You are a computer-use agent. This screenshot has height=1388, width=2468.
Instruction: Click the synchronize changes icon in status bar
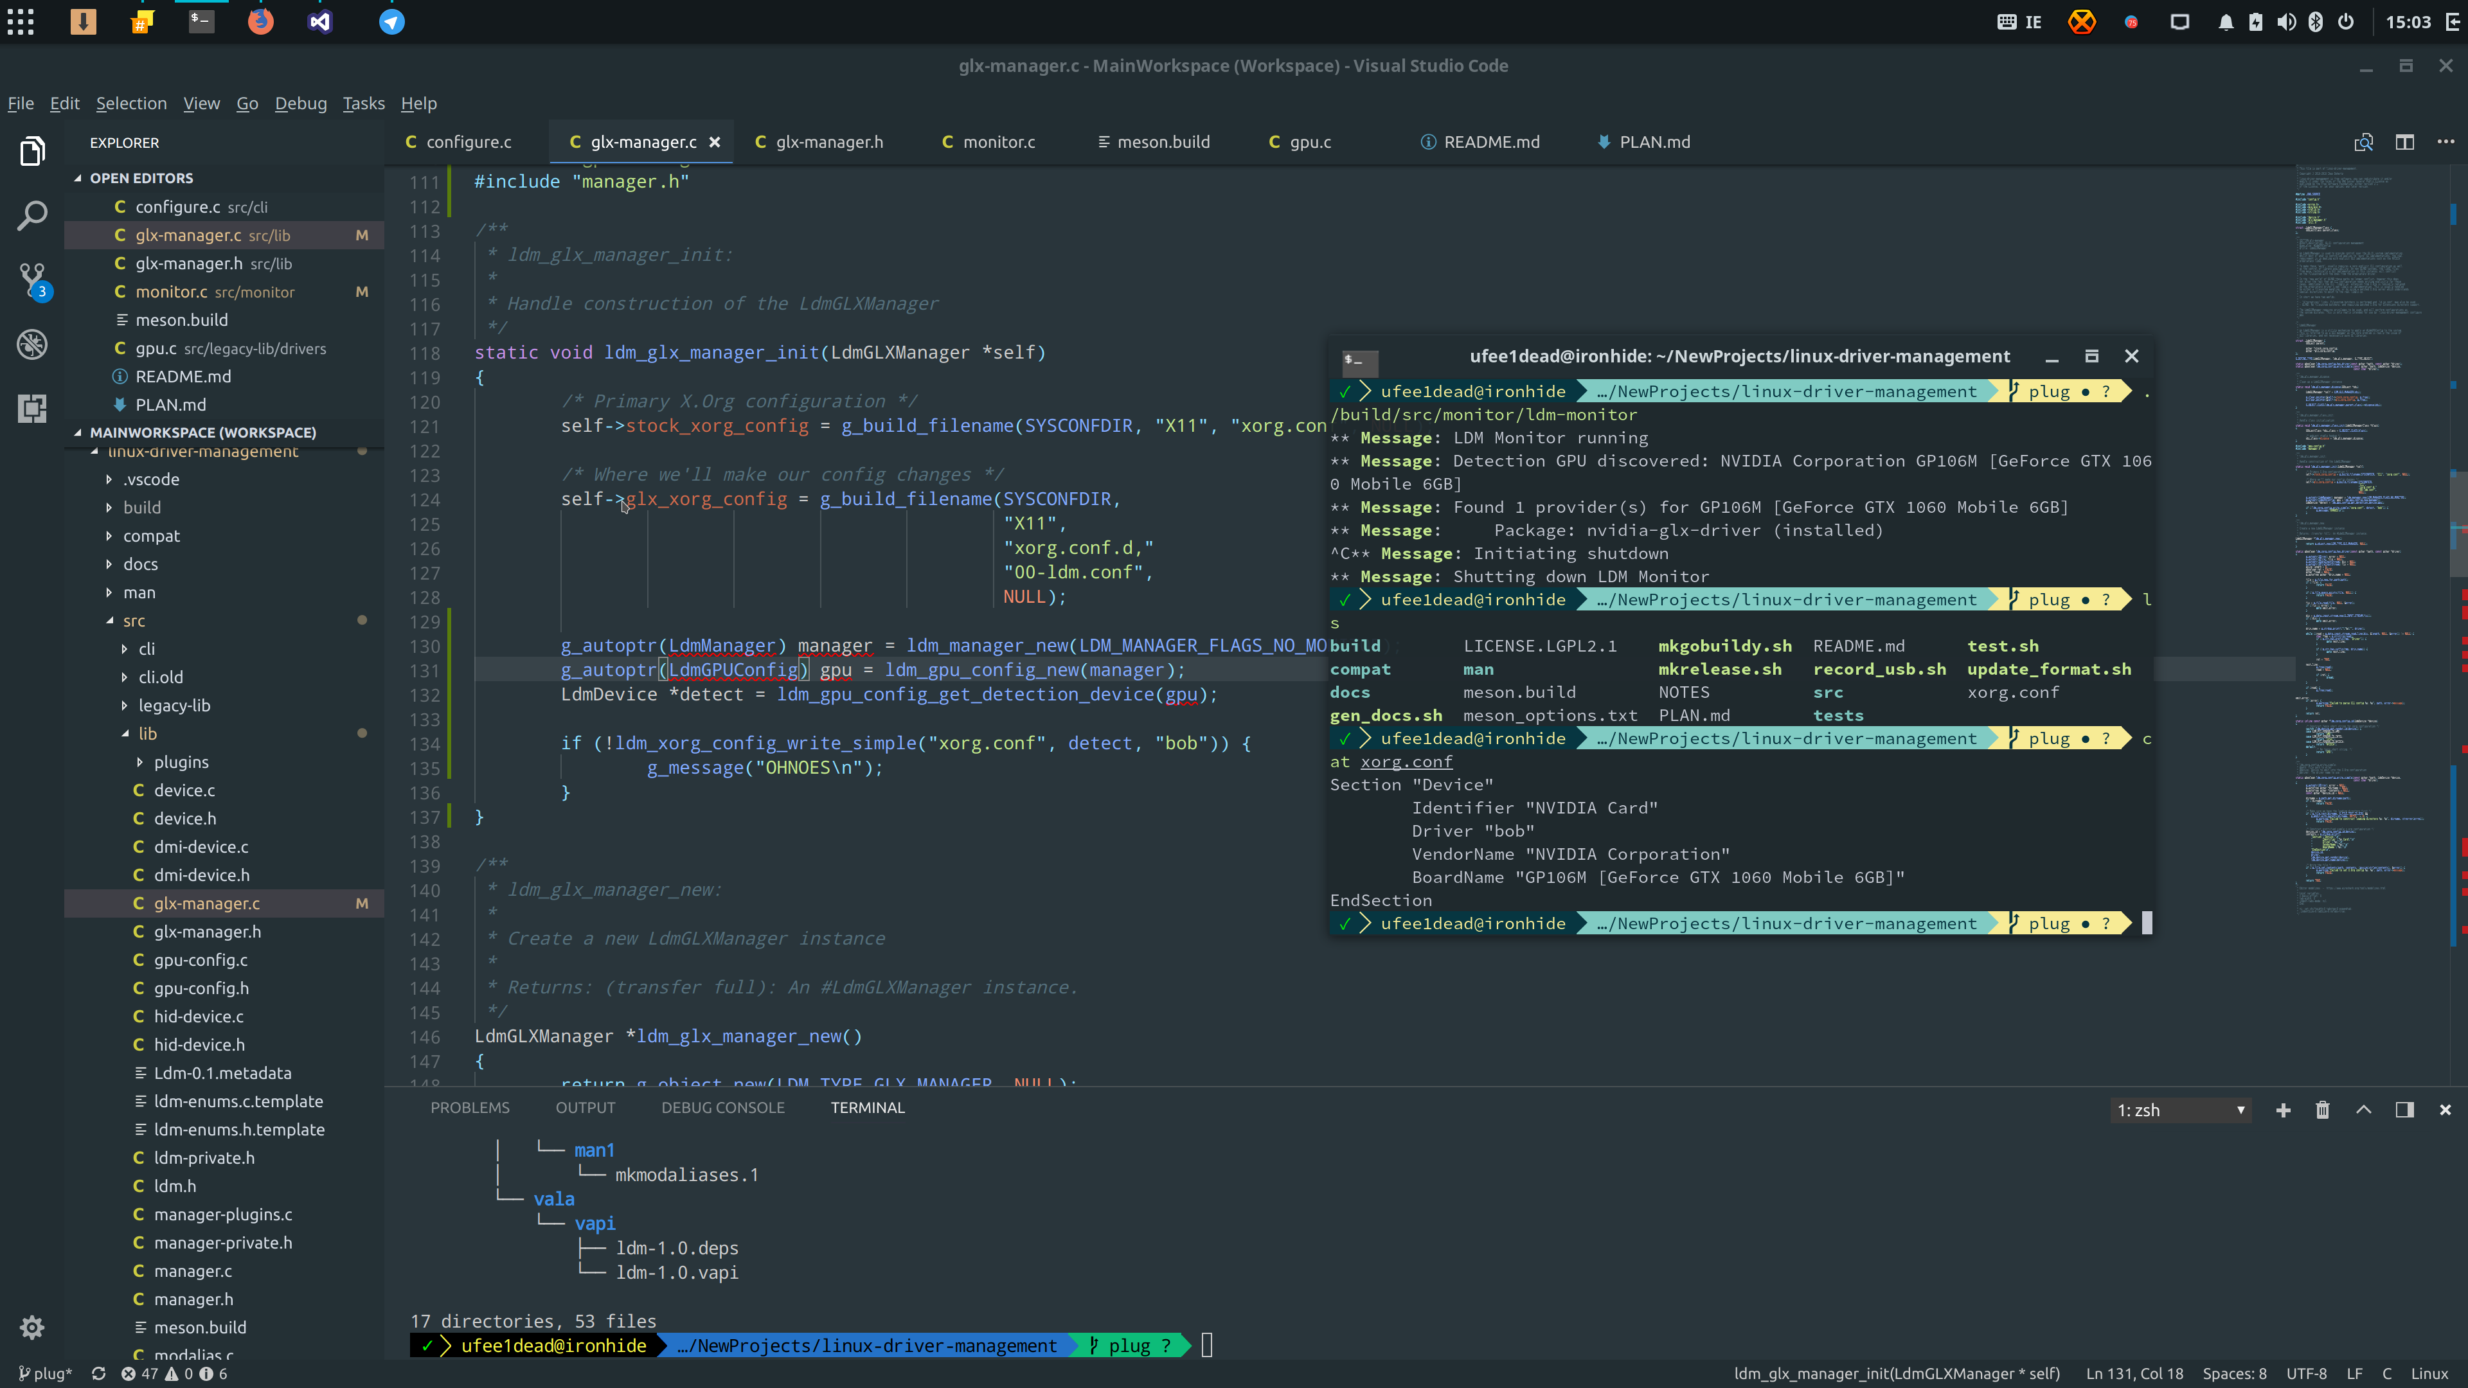[x=99, y=1374]
